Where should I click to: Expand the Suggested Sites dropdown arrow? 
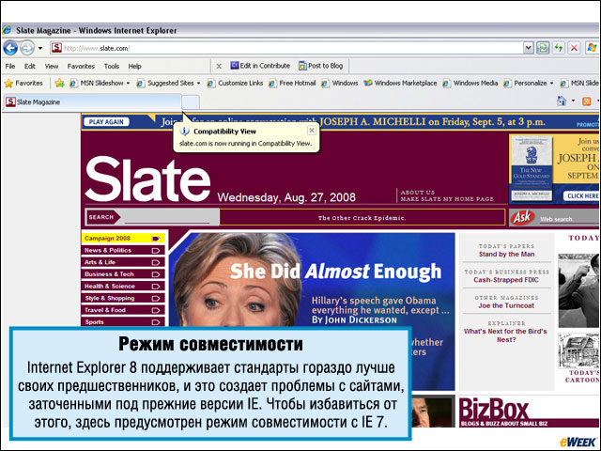198,84
